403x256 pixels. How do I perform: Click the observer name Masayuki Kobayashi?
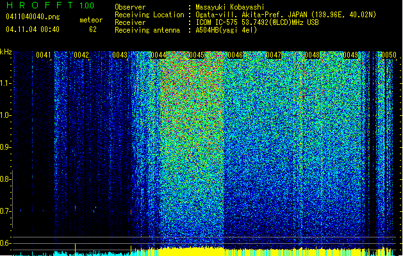coord(230,7)
